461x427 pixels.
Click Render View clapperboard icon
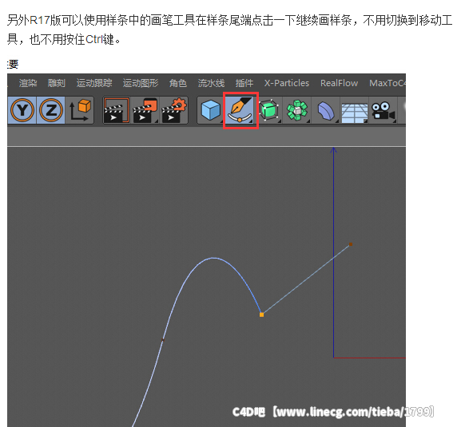117,110
